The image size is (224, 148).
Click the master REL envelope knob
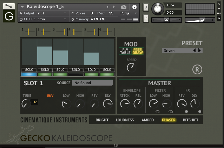pos(138,104)
